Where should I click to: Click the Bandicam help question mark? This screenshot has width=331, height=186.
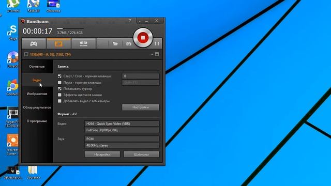[x=130, y=21]
